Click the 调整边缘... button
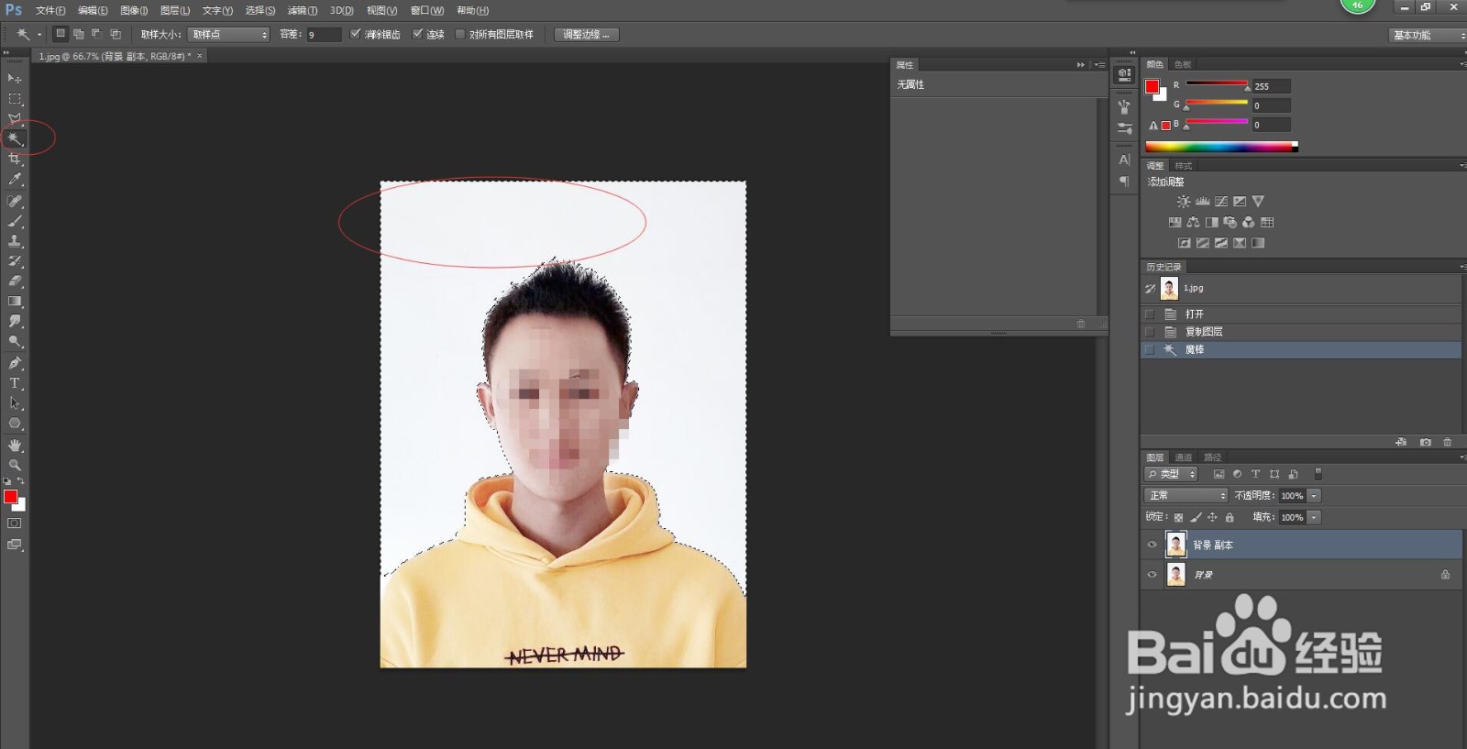Screen dimensions: 1467x749 pyautogui.click(x=586, y=35)
